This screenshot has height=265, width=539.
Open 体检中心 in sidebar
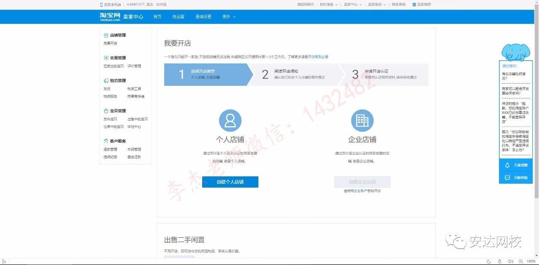134,127
